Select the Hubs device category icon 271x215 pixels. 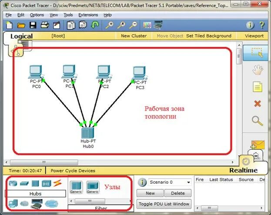pyautogui.click(x=35, y=183)
